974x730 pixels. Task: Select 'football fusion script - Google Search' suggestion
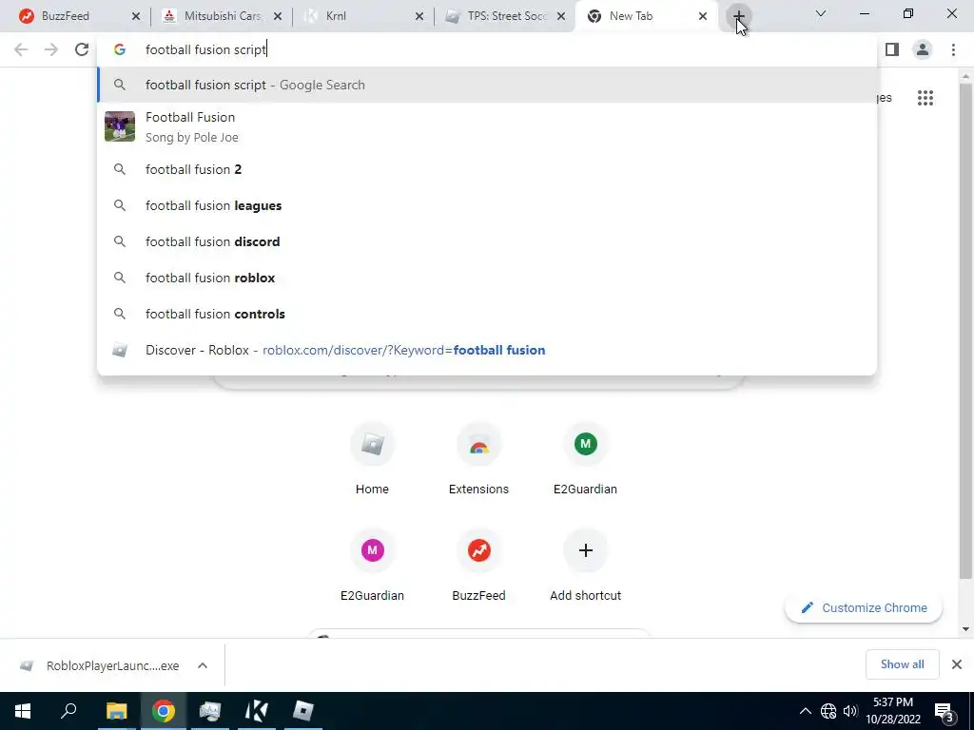[x=487, y=85]
